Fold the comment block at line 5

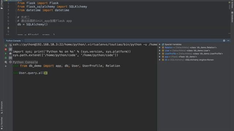click(x=16, y=17)
